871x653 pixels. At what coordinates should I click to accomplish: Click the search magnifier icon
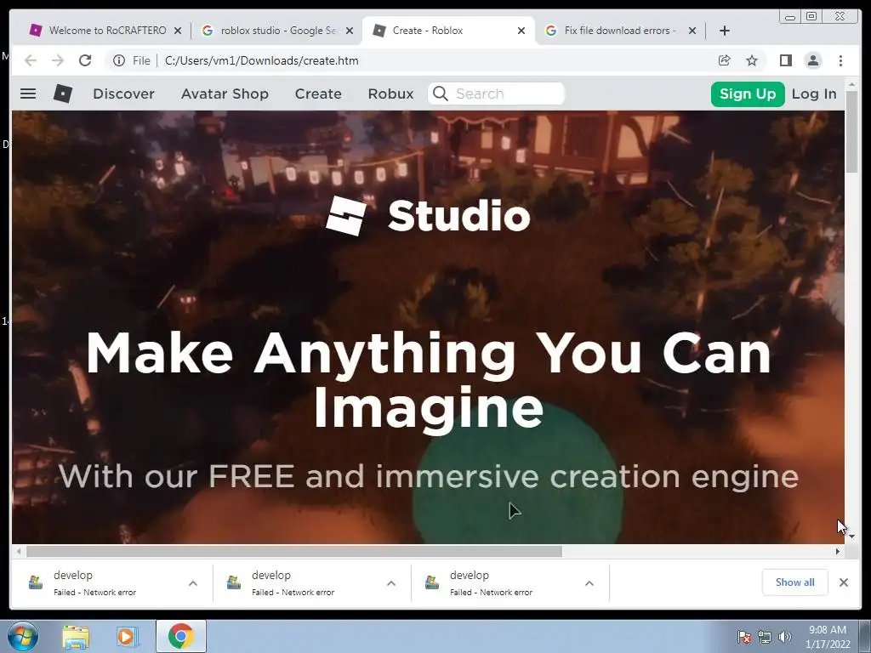tap(440, 94)
